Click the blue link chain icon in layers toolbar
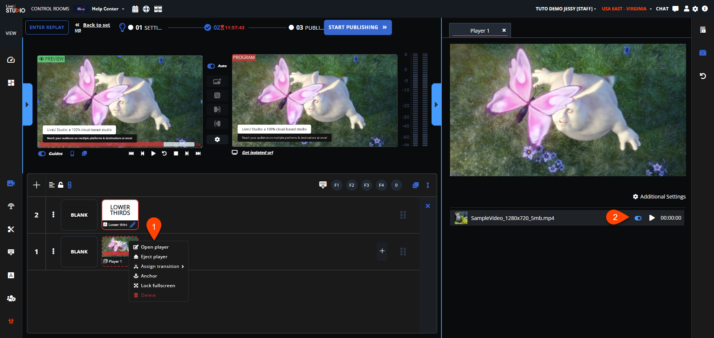Viewport: 714px width, 338px height. click(x=70, y=185)
